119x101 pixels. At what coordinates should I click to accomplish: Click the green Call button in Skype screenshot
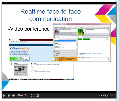(x=80, y=39)
